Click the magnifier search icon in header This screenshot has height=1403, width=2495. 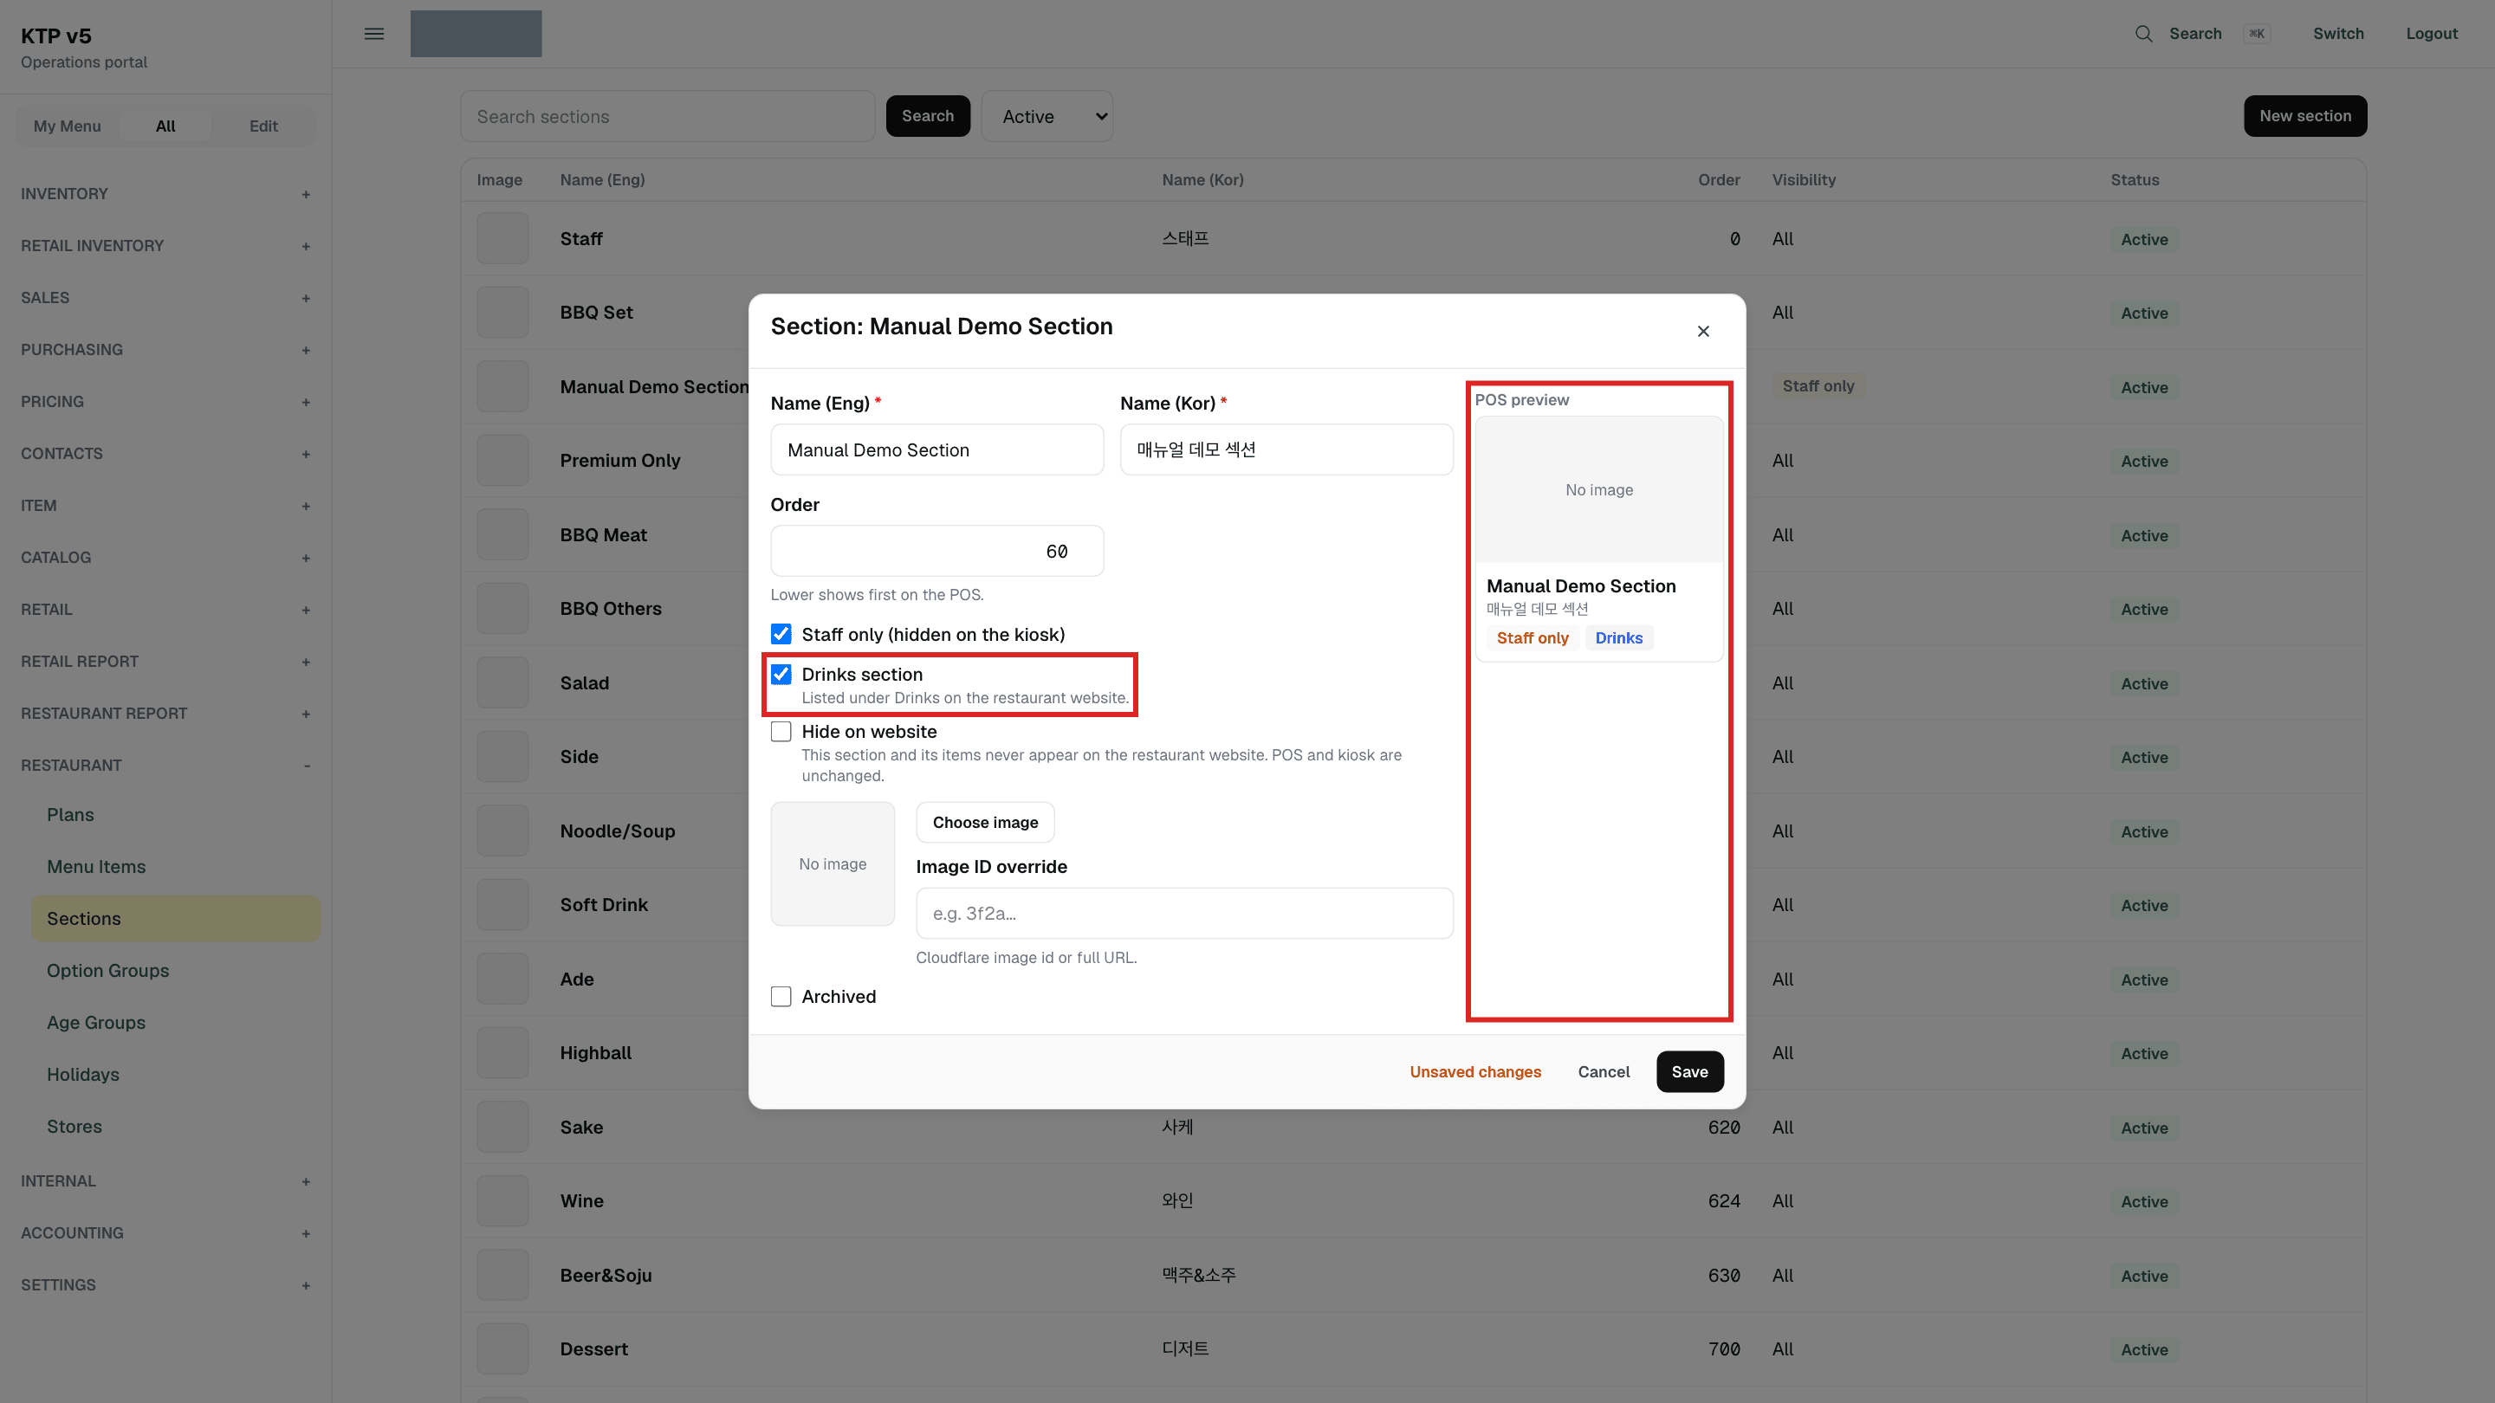tap(2143, 34)
